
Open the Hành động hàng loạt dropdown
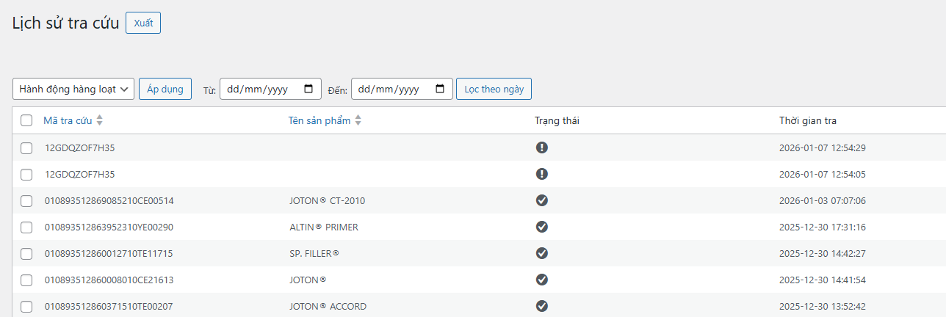click(x=73, y=89)
